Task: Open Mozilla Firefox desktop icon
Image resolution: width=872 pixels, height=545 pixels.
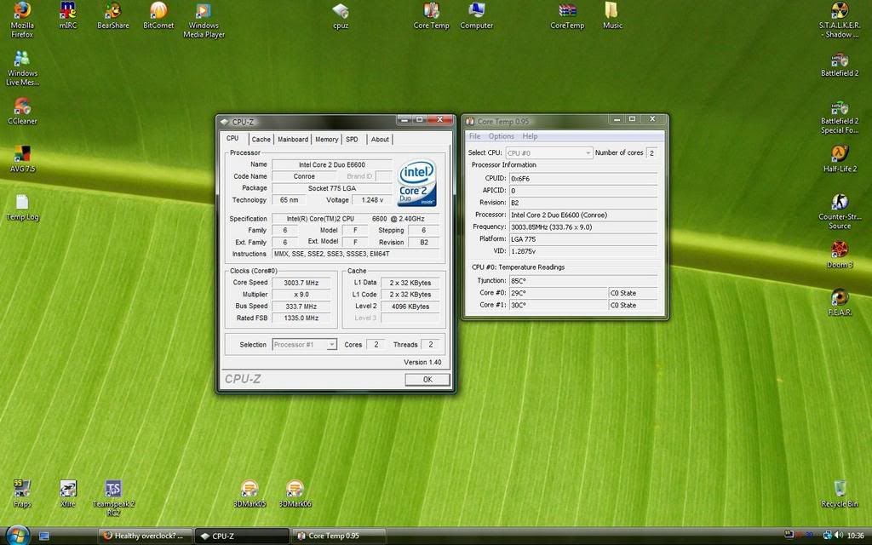Action: [22, 20]
